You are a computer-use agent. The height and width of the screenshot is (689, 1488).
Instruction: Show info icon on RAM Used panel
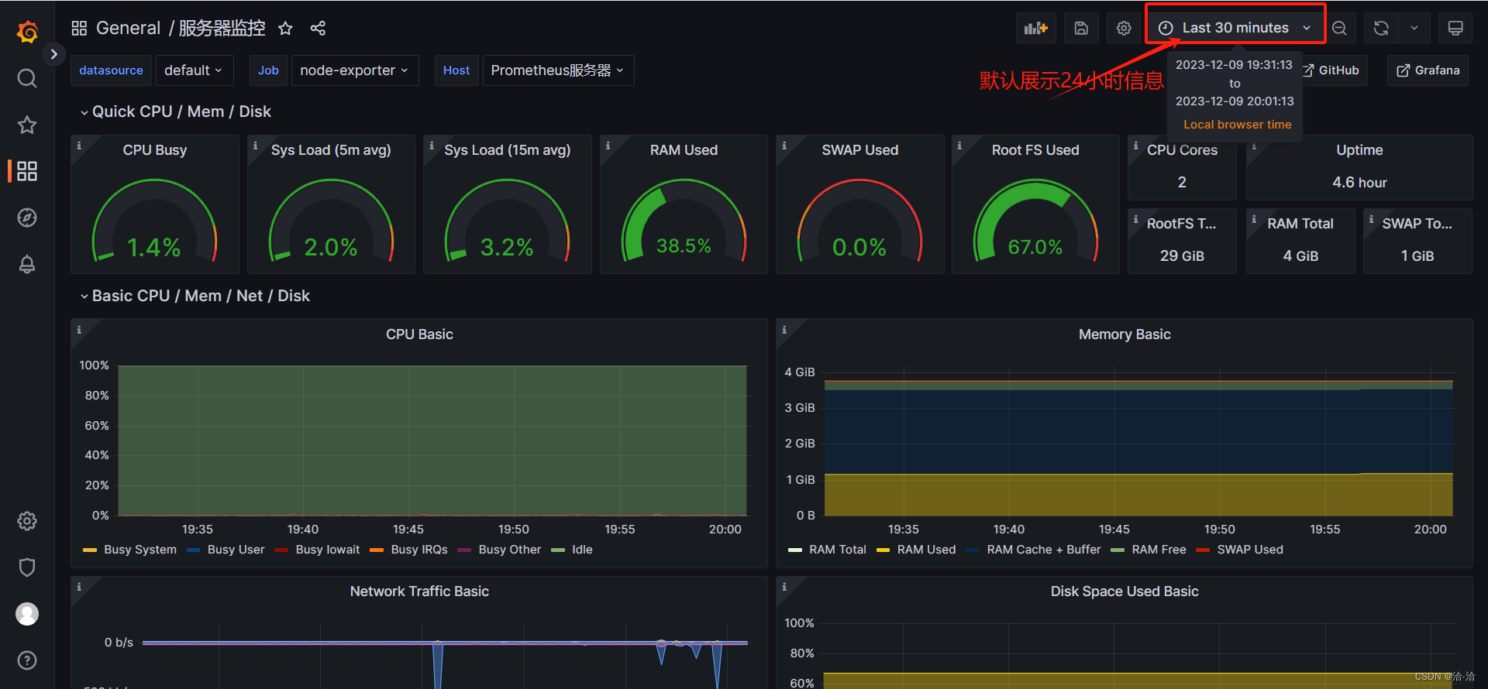[x=608, y=145]
